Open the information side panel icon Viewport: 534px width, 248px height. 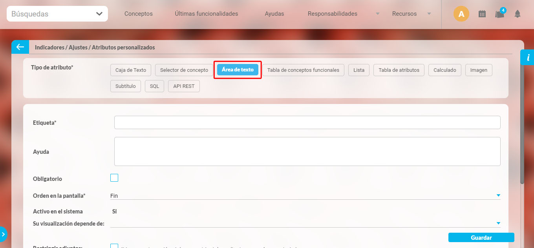click(528, 57)
